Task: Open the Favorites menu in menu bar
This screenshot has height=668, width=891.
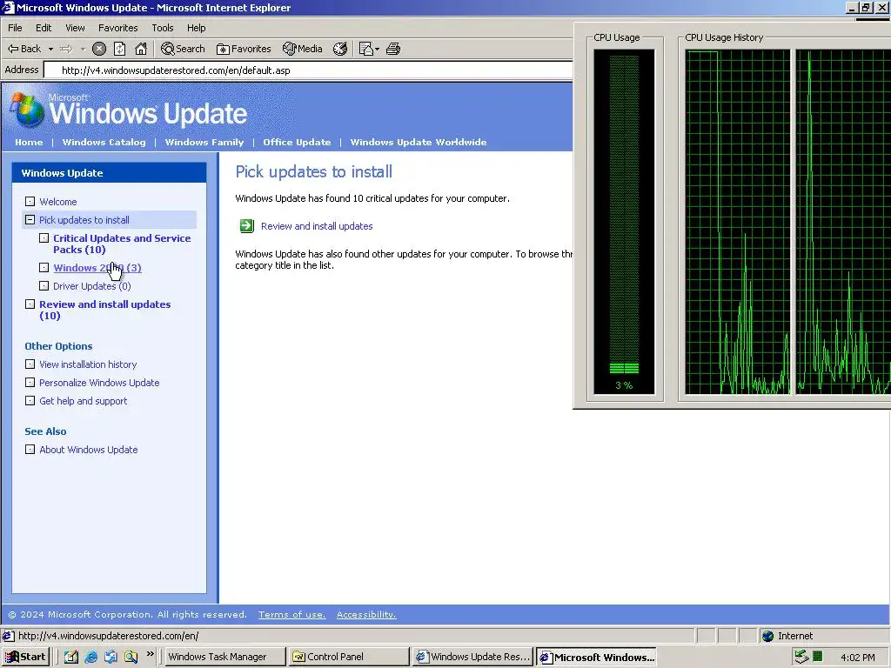Action: click(x=117, y=28)
